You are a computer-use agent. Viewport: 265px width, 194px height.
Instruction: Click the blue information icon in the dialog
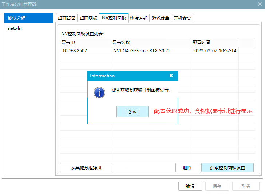coord(99,93)
